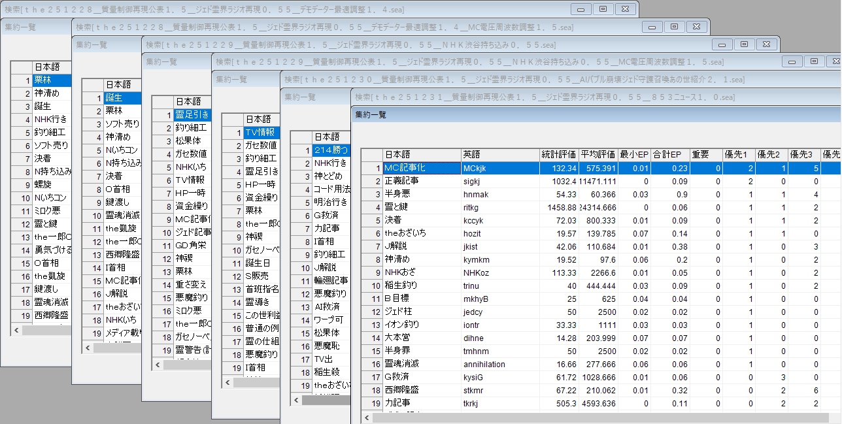This screenshot has width=842, height=424.
Task: Maximize the the251229 window ending MC電圧周波数調整1,5.sea
Action: [x=814, y=61]
